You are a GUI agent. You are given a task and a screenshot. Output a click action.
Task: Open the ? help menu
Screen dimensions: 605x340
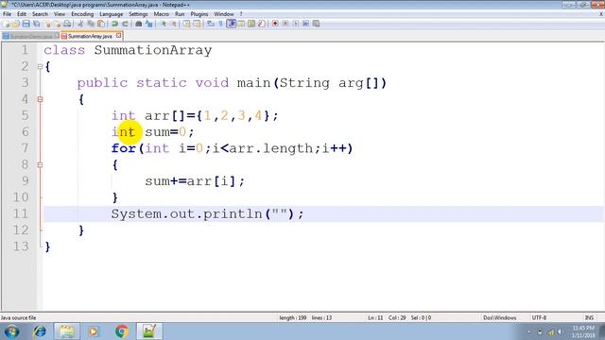(x=241, y=14)
